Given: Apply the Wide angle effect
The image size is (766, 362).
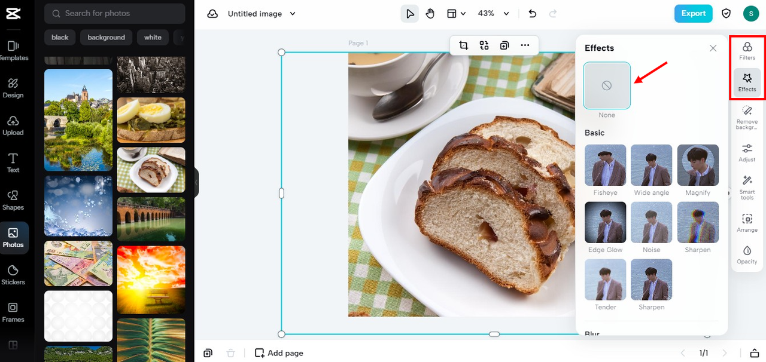Looking at the screenshot, I should pos(651,165).
